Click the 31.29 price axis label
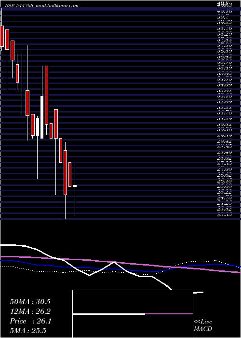 pos(226,119)
